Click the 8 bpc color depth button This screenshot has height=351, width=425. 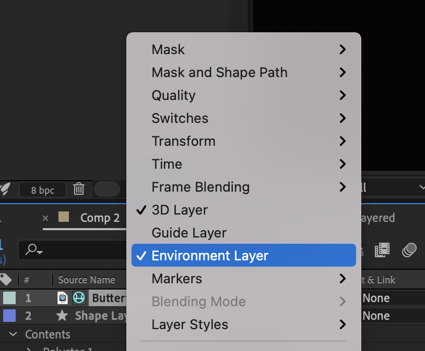click(x=43, y=190)
